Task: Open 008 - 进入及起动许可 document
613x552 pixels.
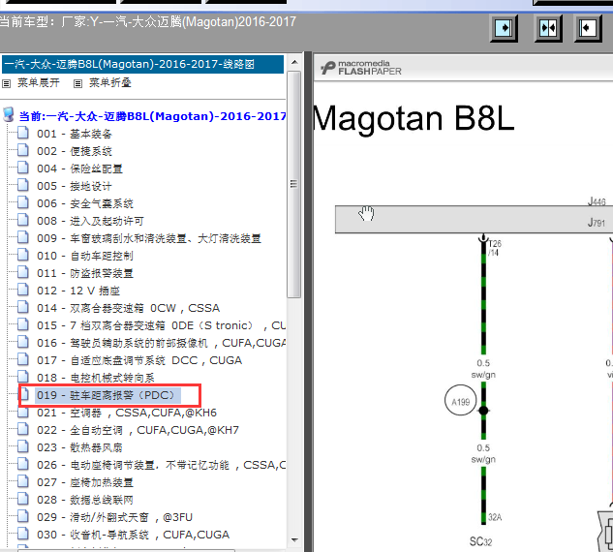Action: [90, 221]
